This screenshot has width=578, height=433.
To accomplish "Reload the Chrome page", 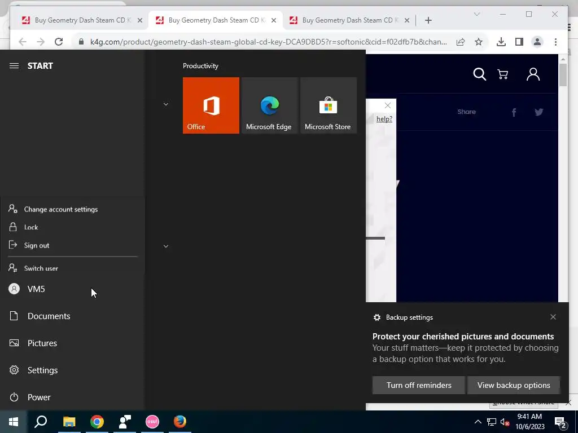I will pyautogui.click(x=59, y=42).
